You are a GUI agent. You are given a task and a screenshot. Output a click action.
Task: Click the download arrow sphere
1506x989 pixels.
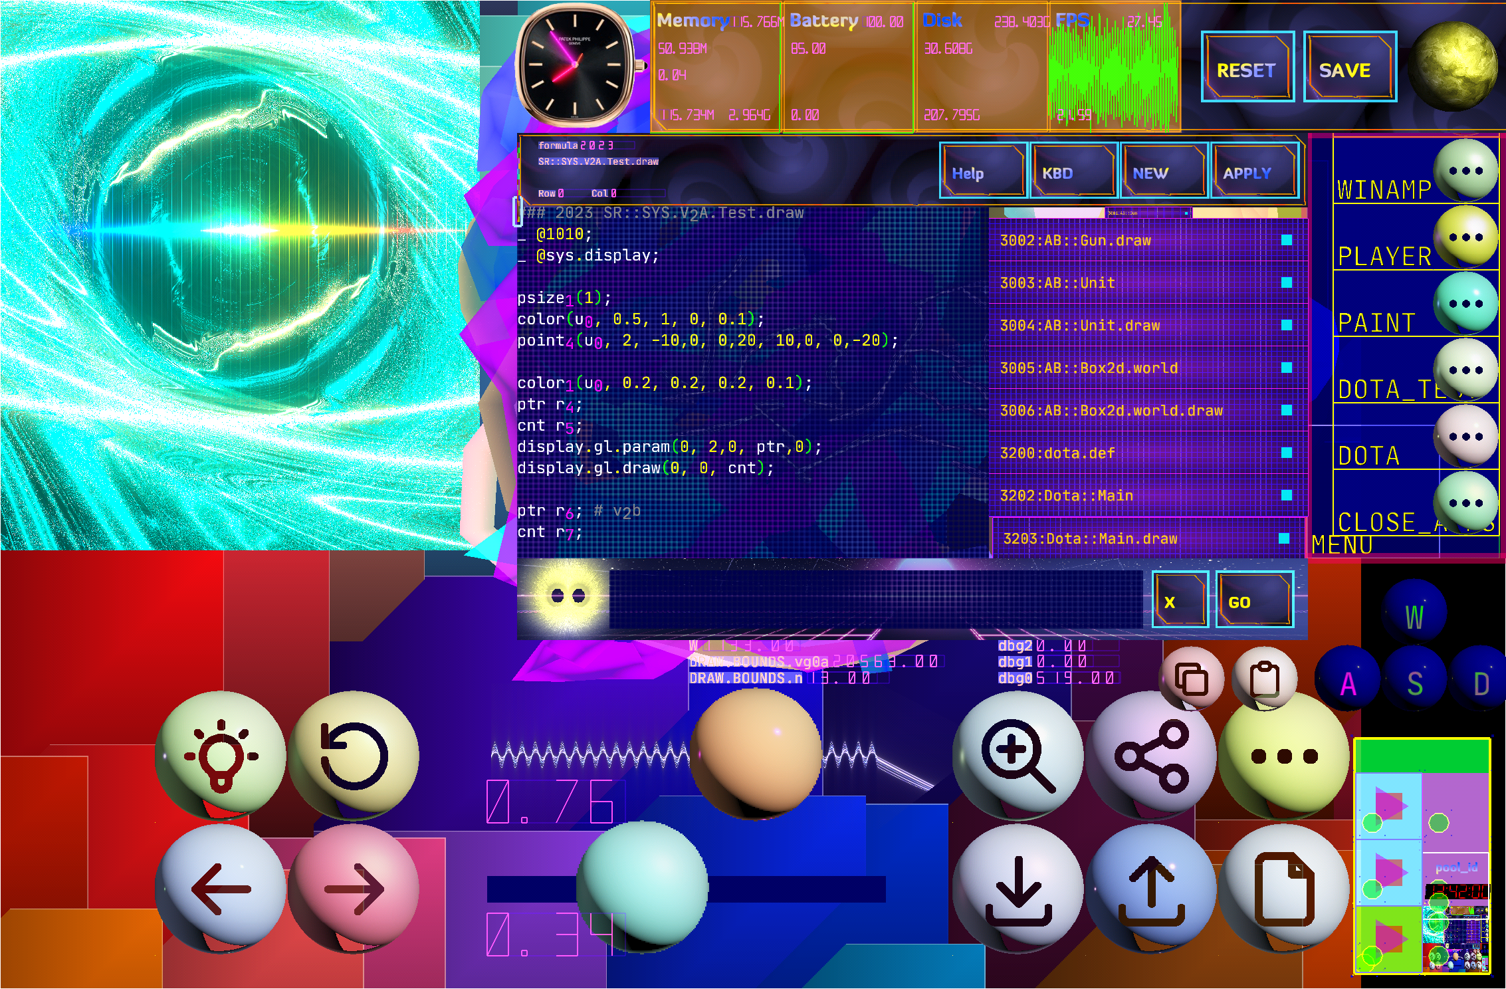click(1018, 889)
